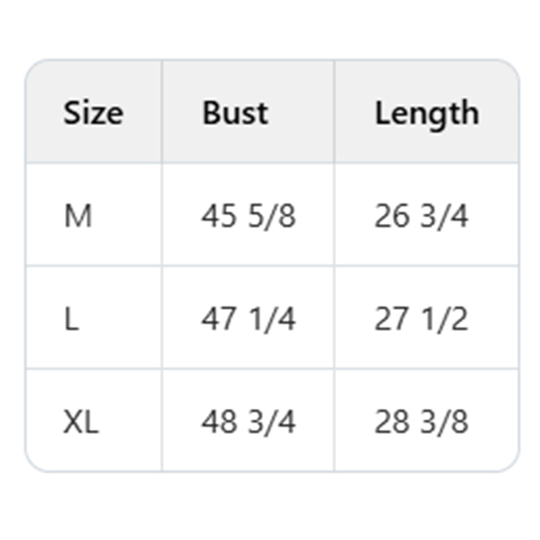Click the XL length value 28 3/8
The width and height of the screenshot is (540, 540).
421,422
